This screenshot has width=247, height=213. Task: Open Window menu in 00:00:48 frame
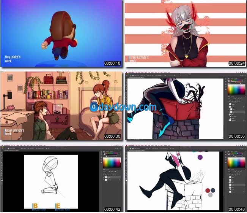click(165, 145)
